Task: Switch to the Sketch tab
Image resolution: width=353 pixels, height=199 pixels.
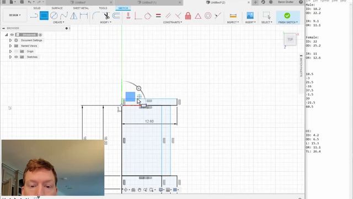Action: click(123, 8)
